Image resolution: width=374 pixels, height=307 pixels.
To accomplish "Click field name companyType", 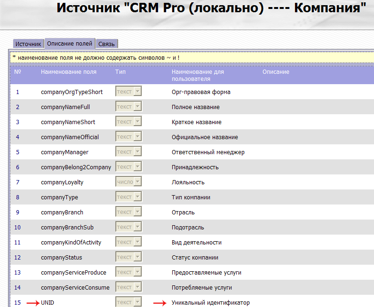I will pyautogui.click(x=59, y=197).
